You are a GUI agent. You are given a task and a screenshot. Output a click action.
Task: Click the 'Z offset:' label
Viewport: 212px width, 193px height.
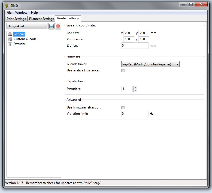pyautogui.click(x=72, y=46)
